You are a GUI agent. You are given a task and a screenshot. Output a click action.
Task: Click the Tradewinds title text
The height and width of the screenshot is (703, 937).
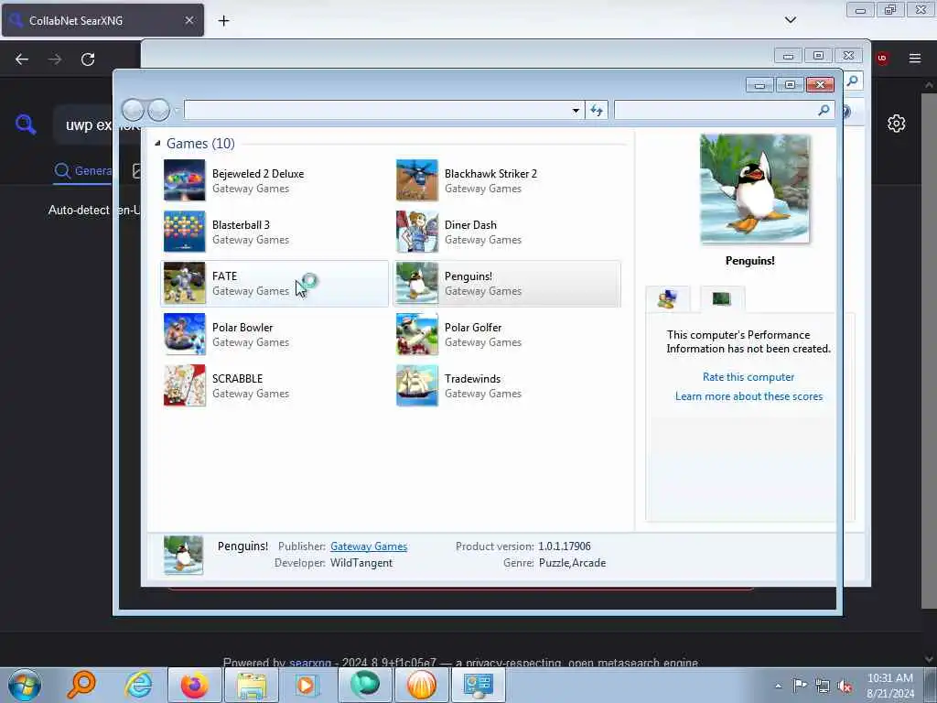473,378
